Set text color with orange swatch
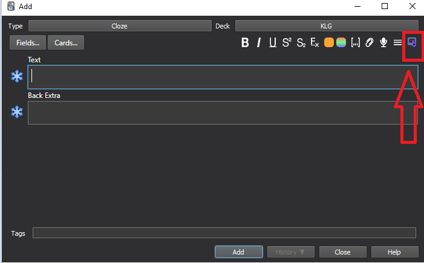Screen dimensions: 424x263 pyautogui.click(x=329, y=42)
